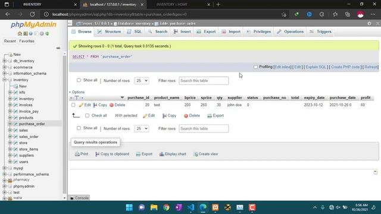The width and height of the screenshot is (381, 214).
Task: Open File Explorer from the taskbar
Action: (x=154, y=207)
